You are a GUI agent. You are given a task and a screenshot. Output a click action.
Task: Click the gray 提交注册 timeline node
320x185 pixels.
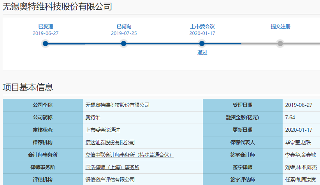(x=280, y=44)
